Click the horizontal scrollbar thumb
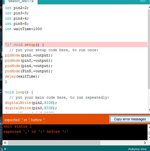 [x=54, y=143]
